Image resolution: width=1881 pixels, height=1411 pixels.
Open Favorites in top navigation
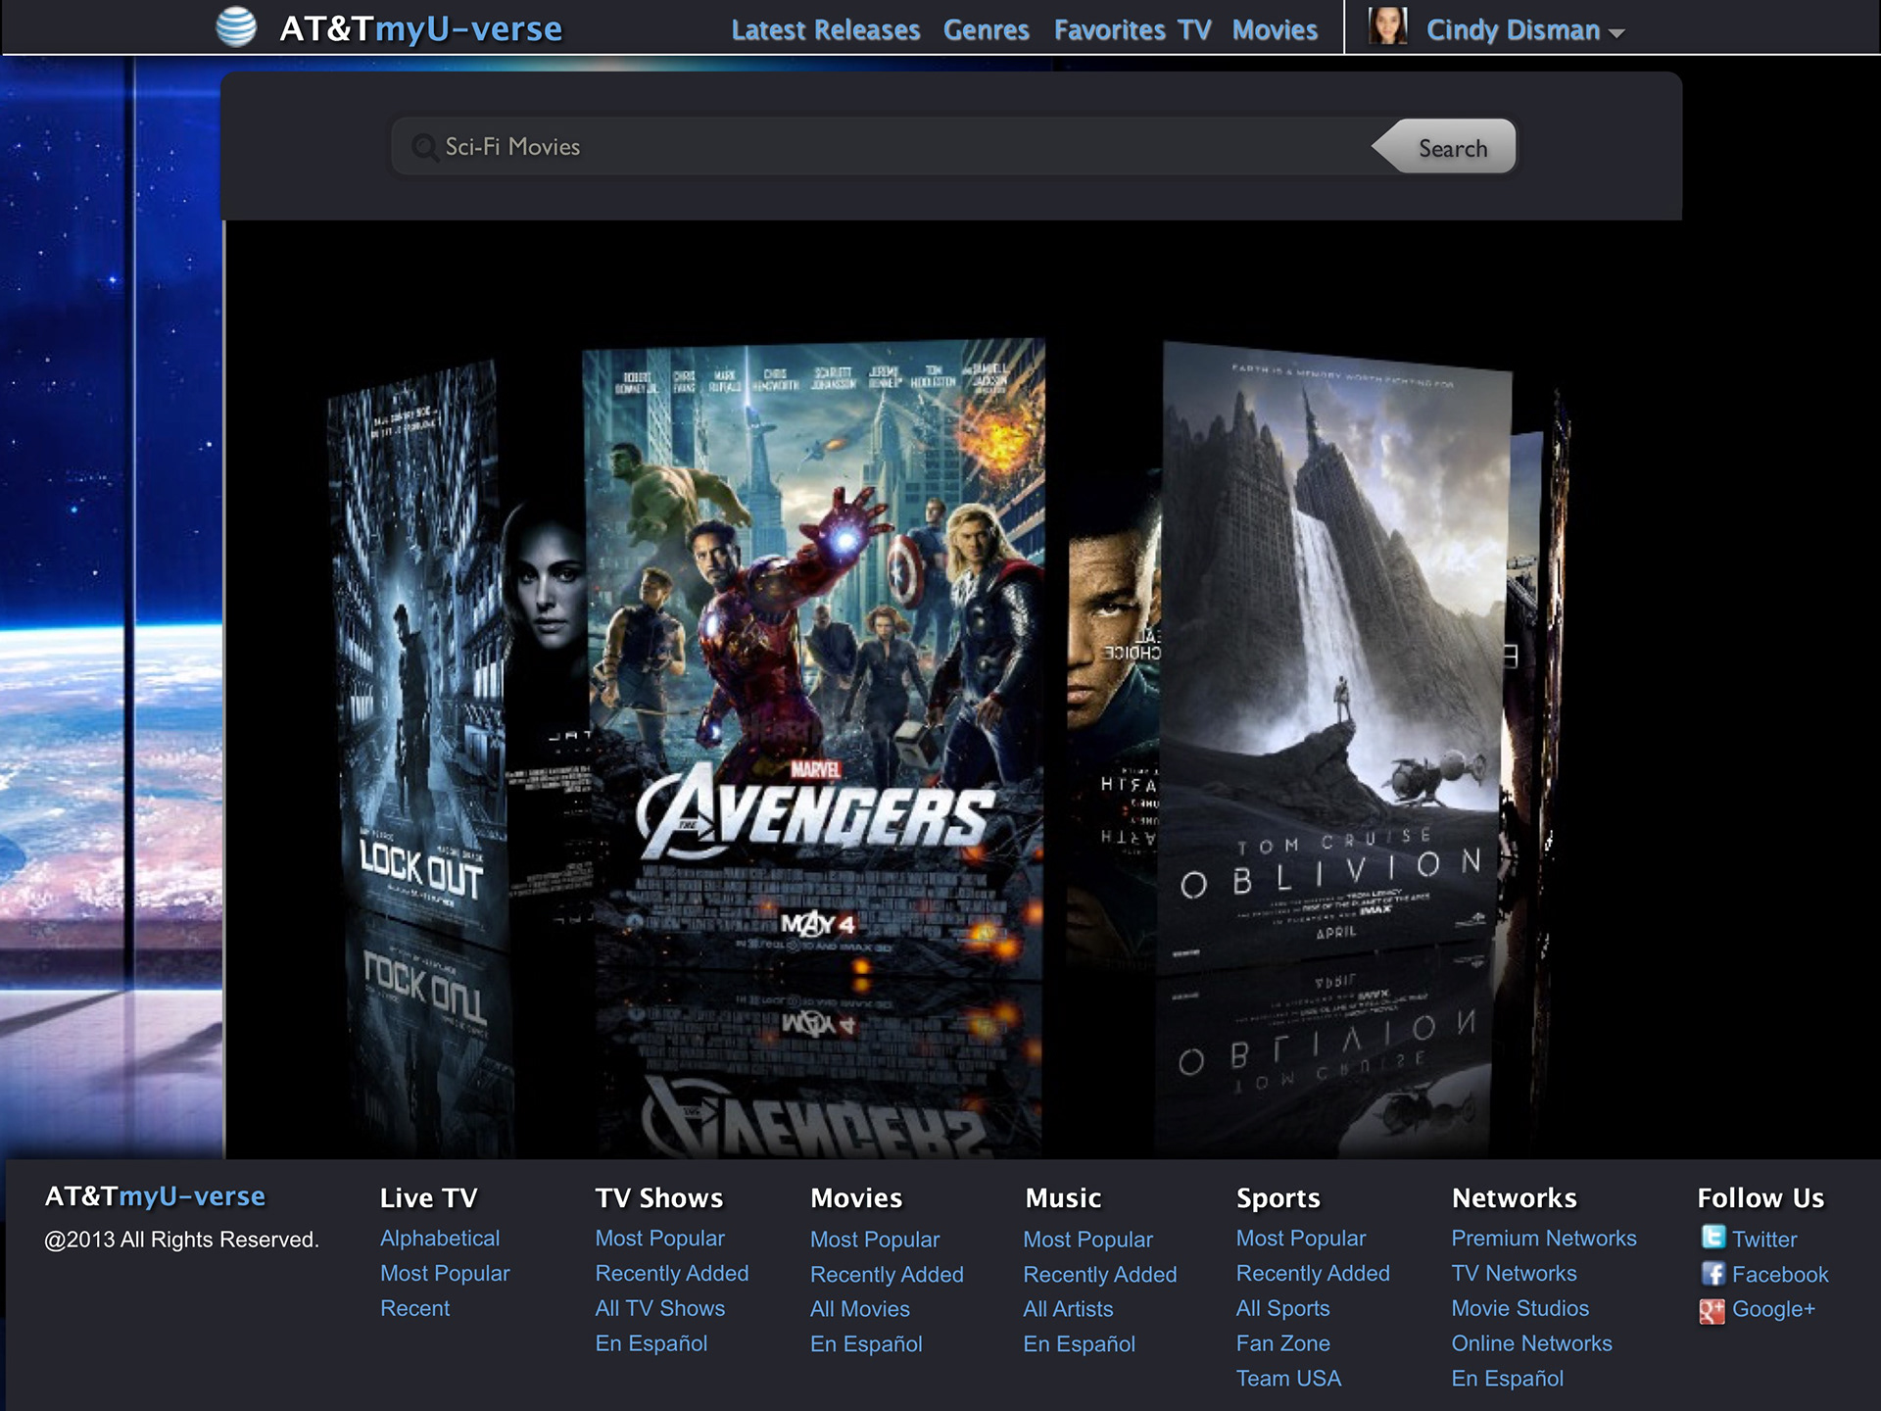tap(1110, 30)
